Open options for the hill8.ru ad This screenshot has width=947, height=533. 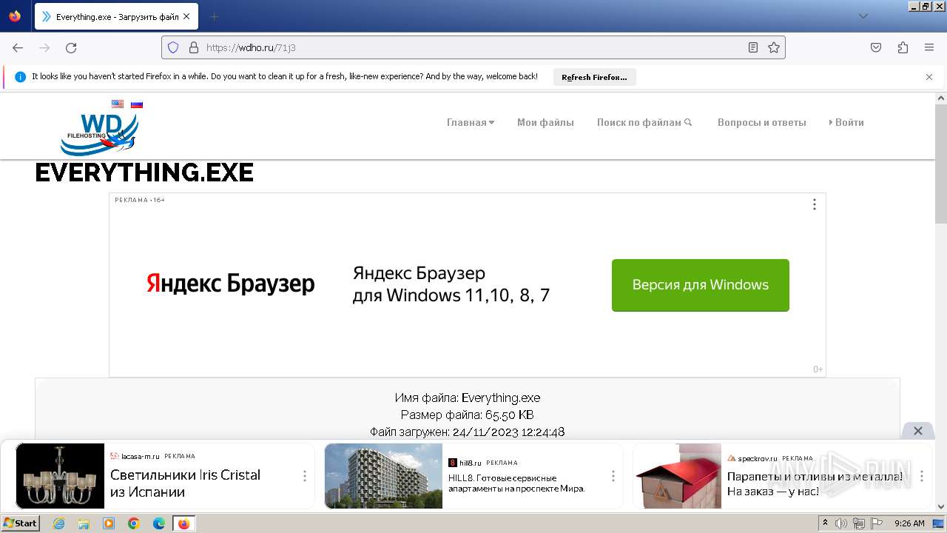[x=613, y=476]
